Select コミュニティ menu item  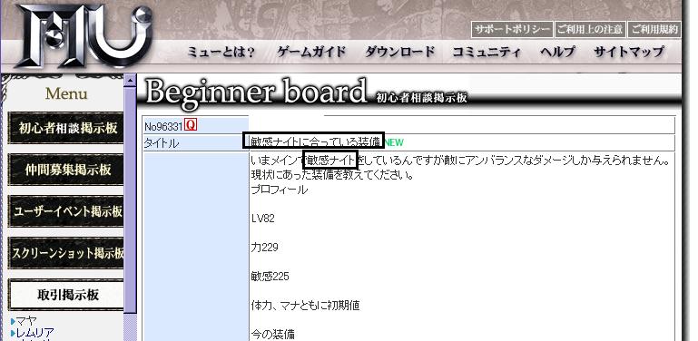(487, 53)
